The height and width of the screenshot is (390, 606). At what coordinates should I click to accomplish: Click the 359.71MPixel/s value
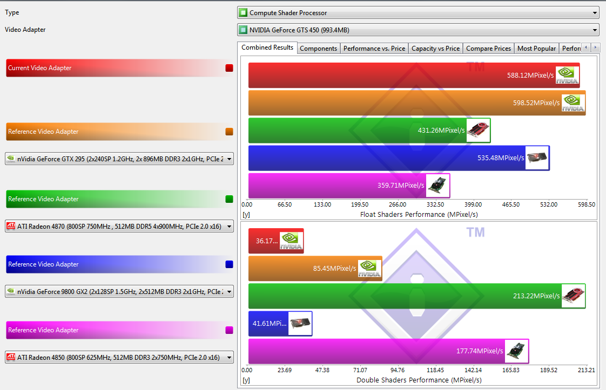tap(401, 186)
